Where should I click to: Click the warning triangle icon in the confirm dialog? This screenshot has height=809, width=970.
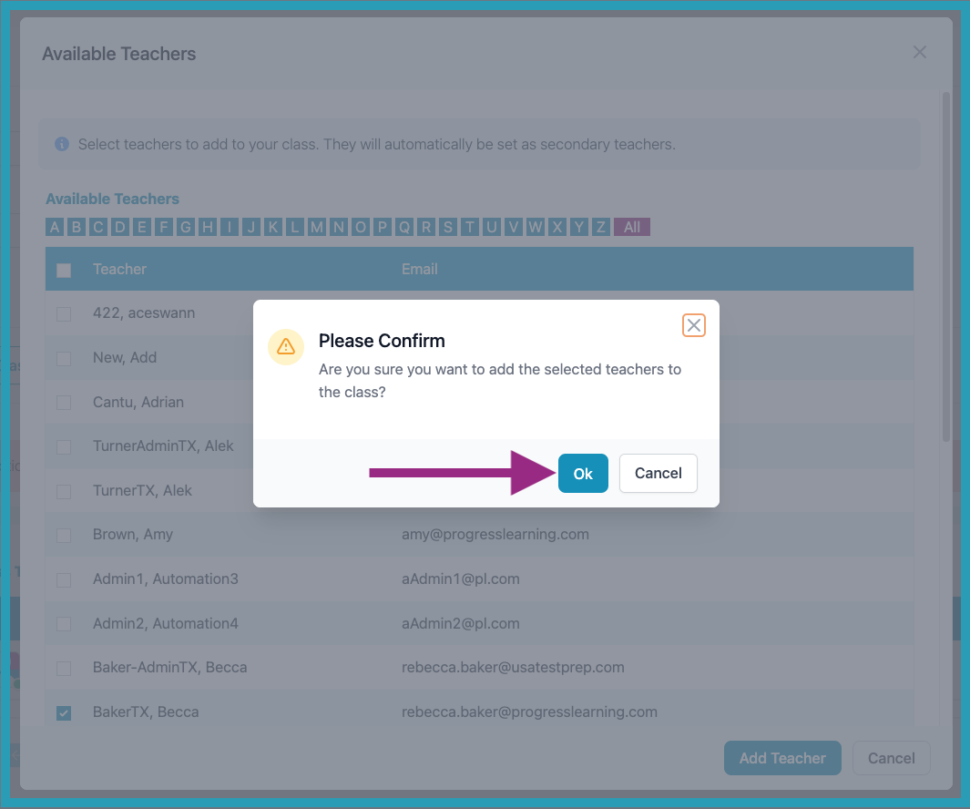pyautogui.click(x=286, y=346)
